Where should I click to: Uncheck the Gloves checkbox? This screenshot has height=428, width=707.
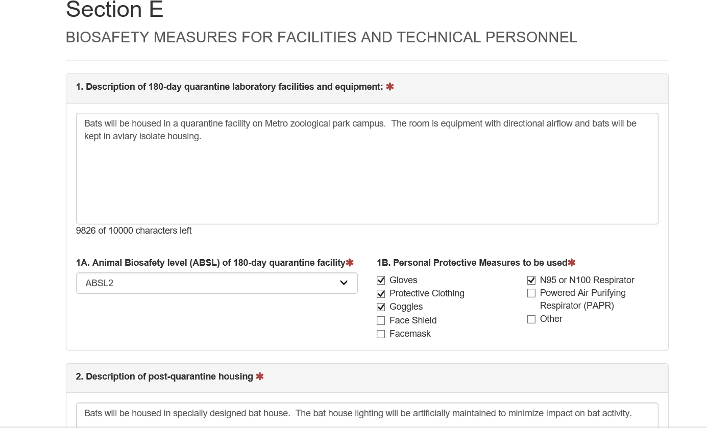click(x=381, y=280)
